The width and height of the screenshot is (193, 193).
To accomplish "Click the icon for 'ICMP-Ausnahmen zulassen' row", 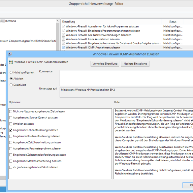I will pos(64,48).
